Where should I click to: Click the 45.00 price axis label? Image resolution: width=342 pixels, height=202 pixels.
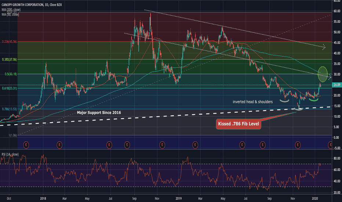tap(337, 43)
